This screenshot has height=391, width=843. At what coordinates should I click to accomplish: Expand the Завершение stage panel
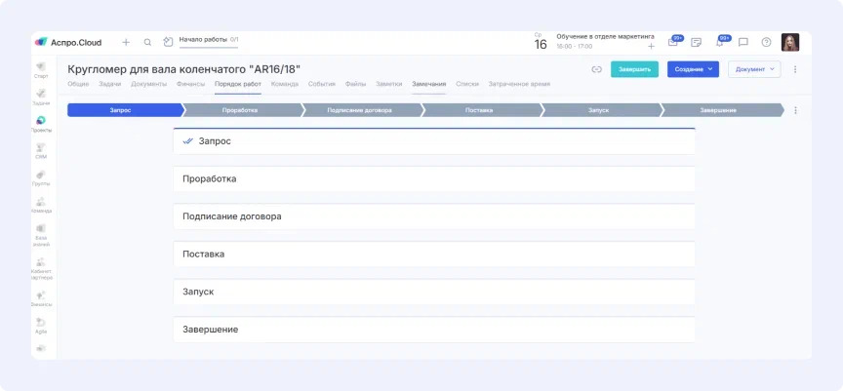point(434,330)
